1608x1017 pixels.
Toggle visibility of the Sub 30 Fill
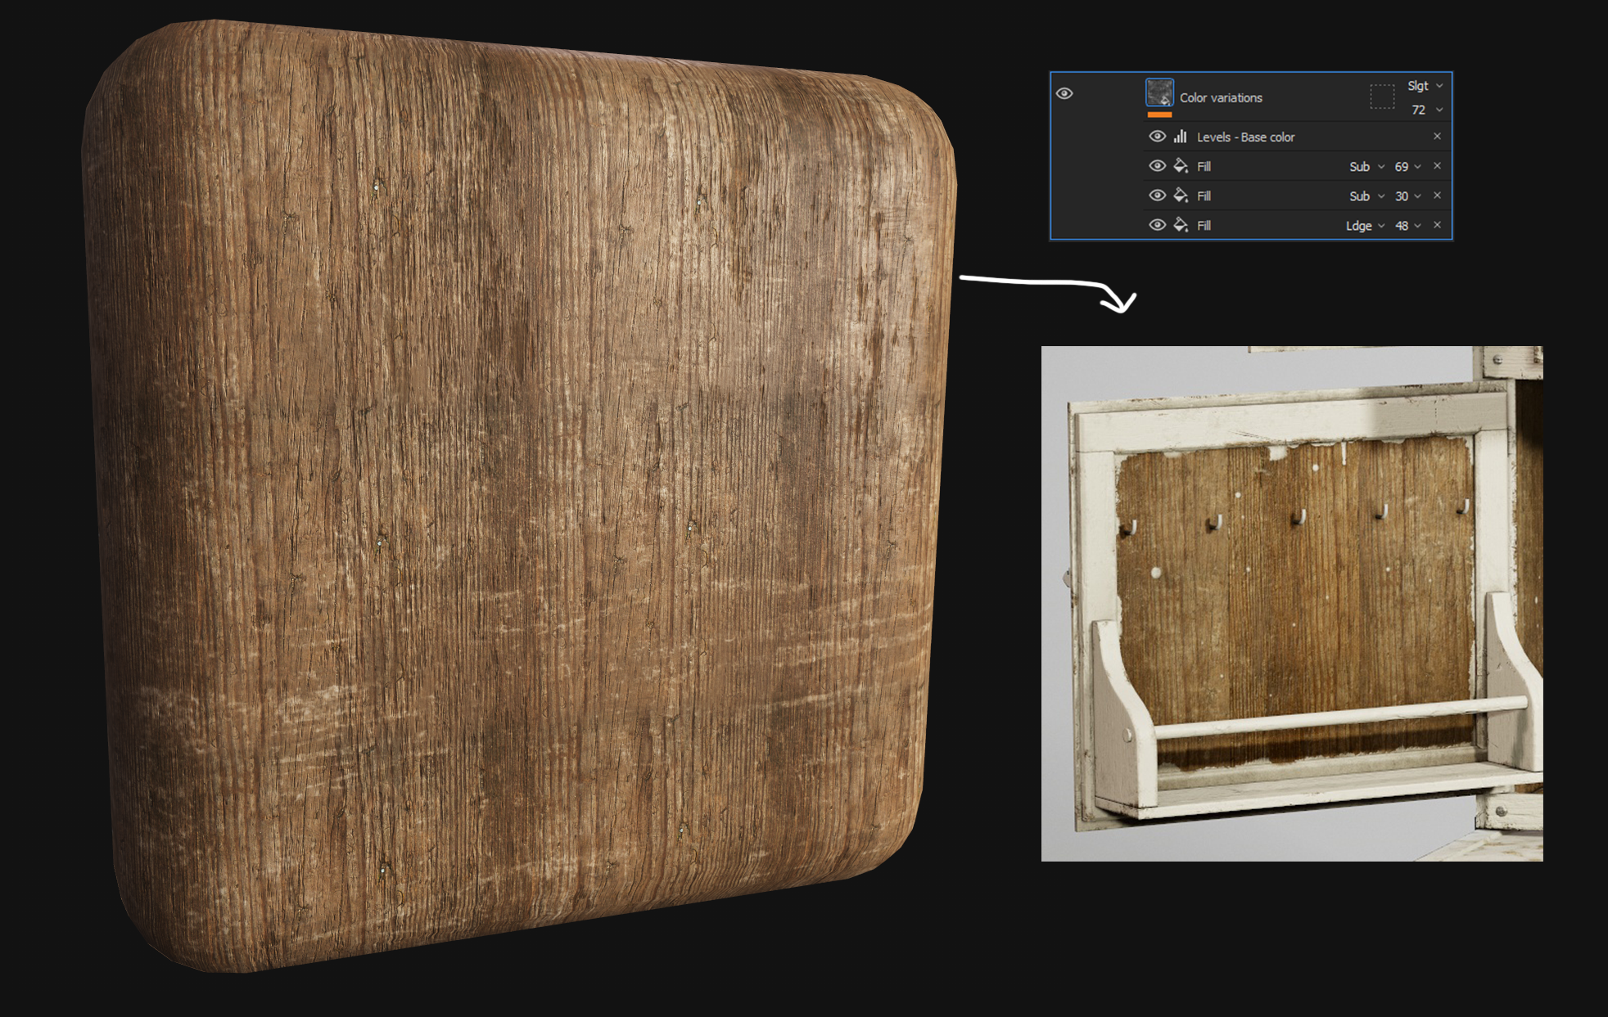tap(1158, 195)
